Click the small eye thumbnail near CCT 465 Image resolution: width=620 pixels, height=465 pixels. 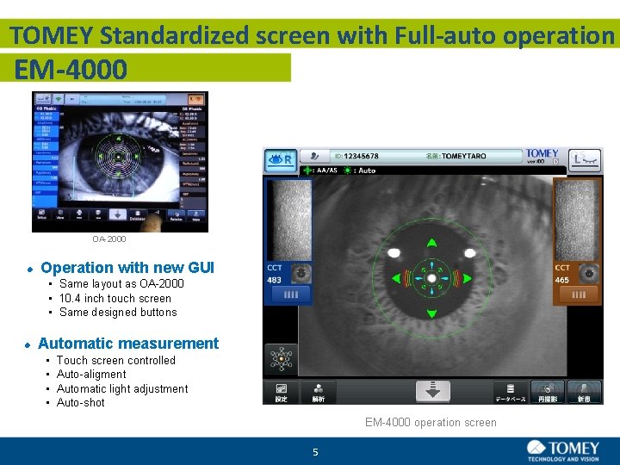click(589, 274)
